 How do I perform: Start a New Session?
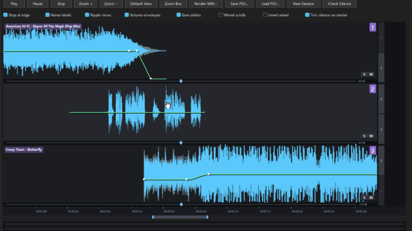pos(303,4)
